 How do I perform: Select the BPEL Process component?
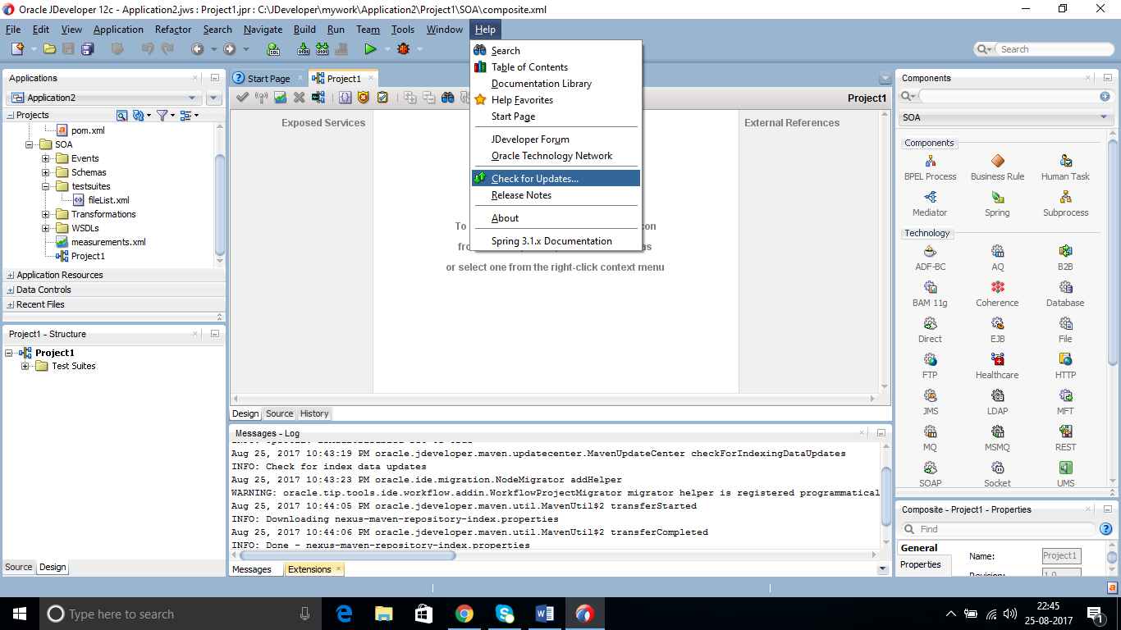930,164
